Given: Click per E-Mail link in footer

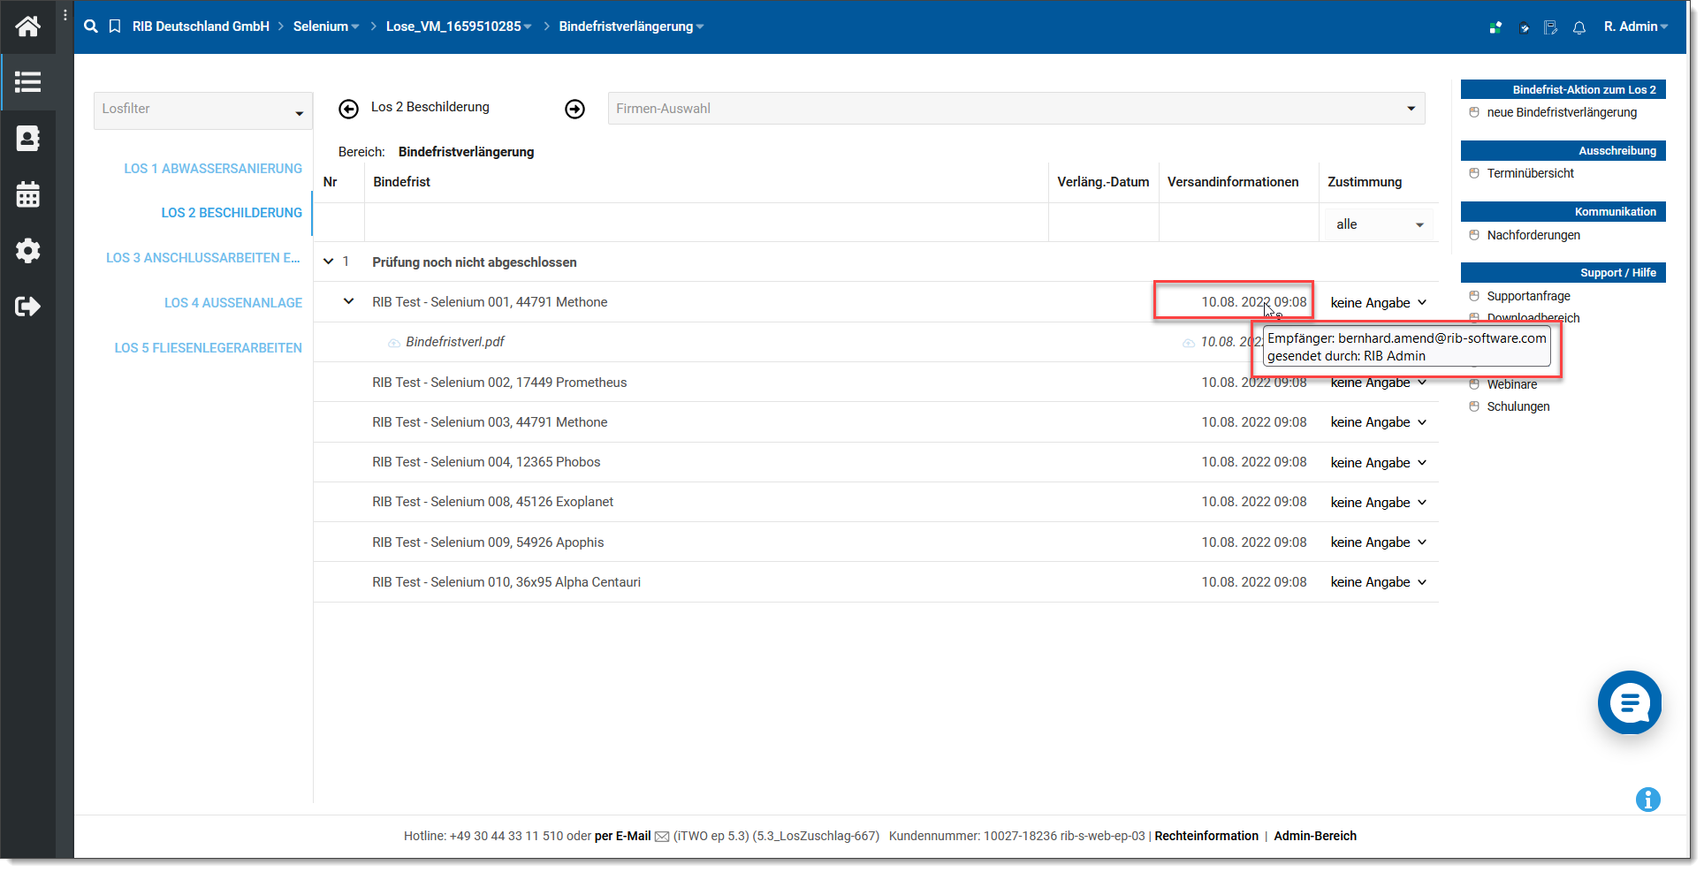Looking at the screenshot, I should [622, 836].
